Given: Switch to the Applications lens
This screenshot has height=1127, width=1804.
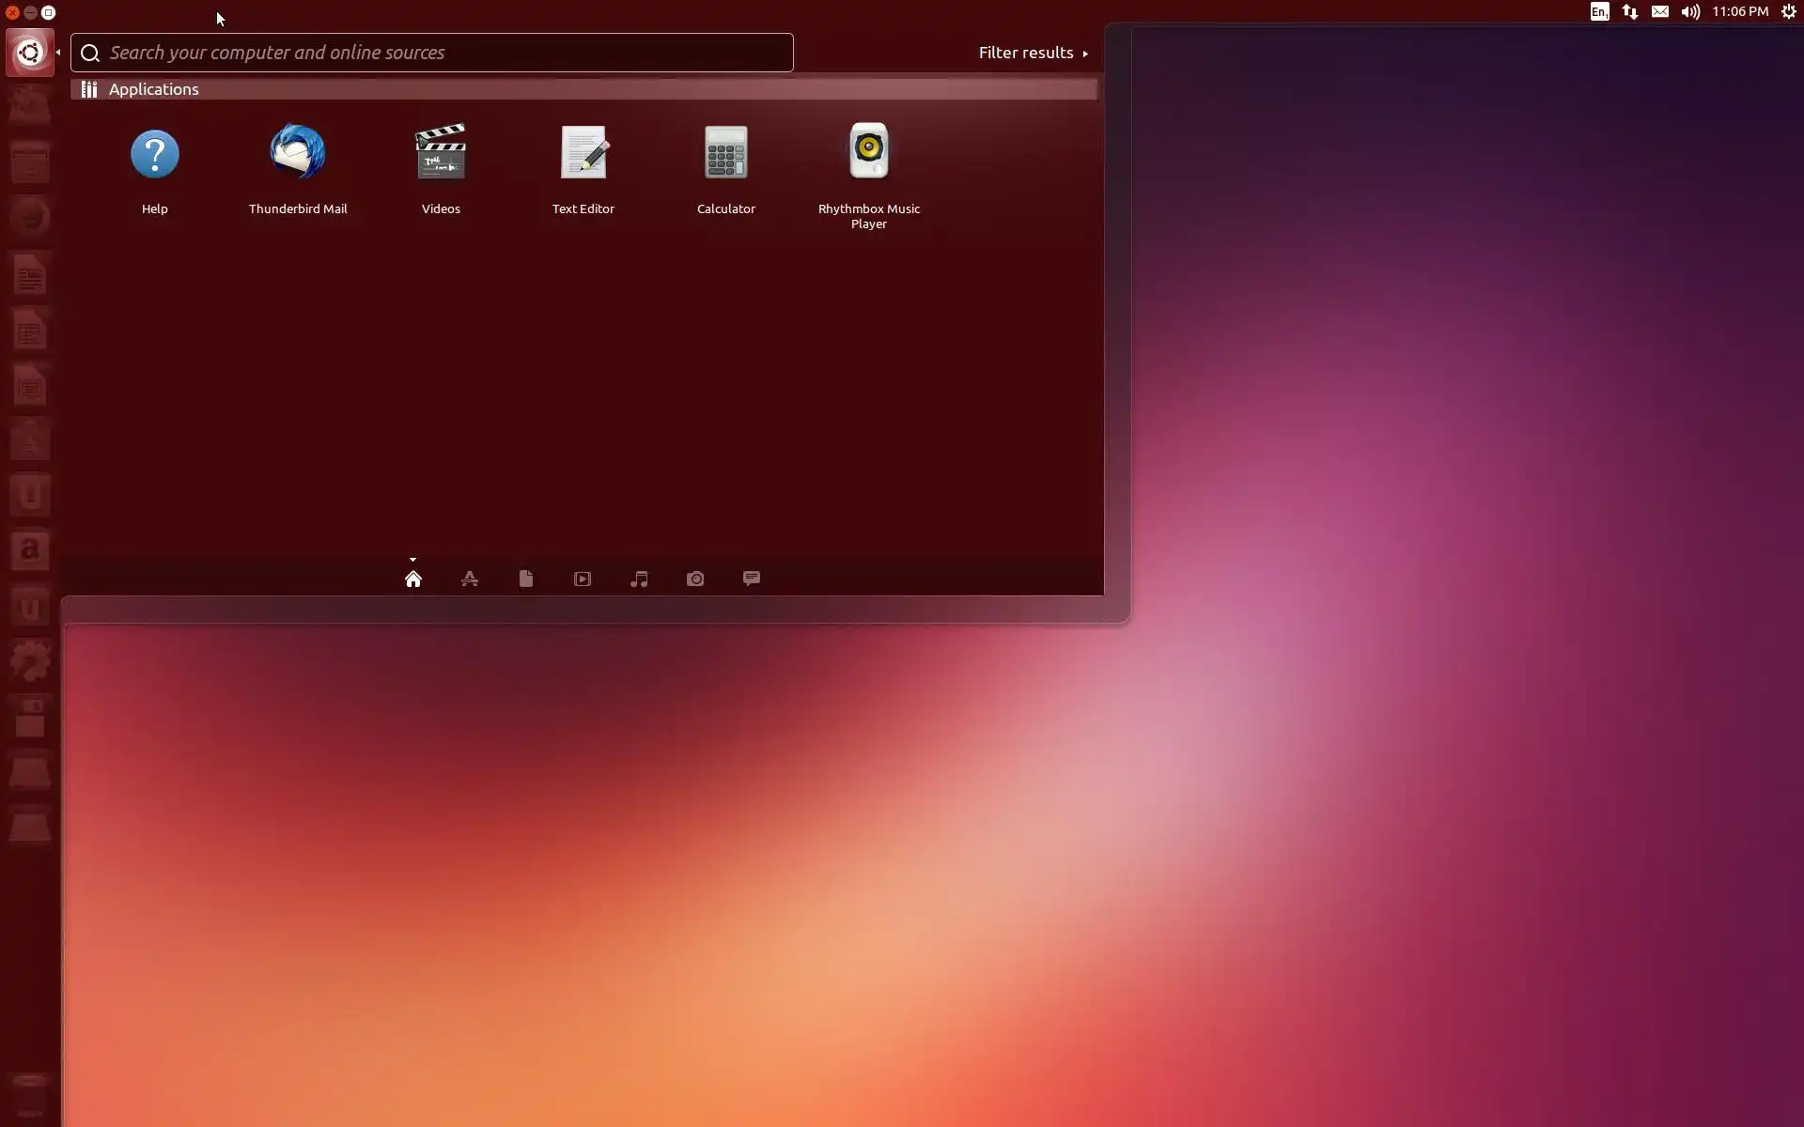Looking at the screenshot, I should pos(470,579).
